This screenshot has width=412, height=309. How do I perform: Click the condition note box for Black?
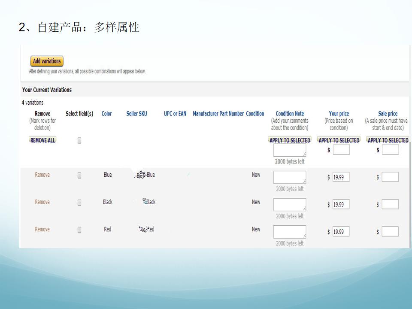[x=290, y=205]
